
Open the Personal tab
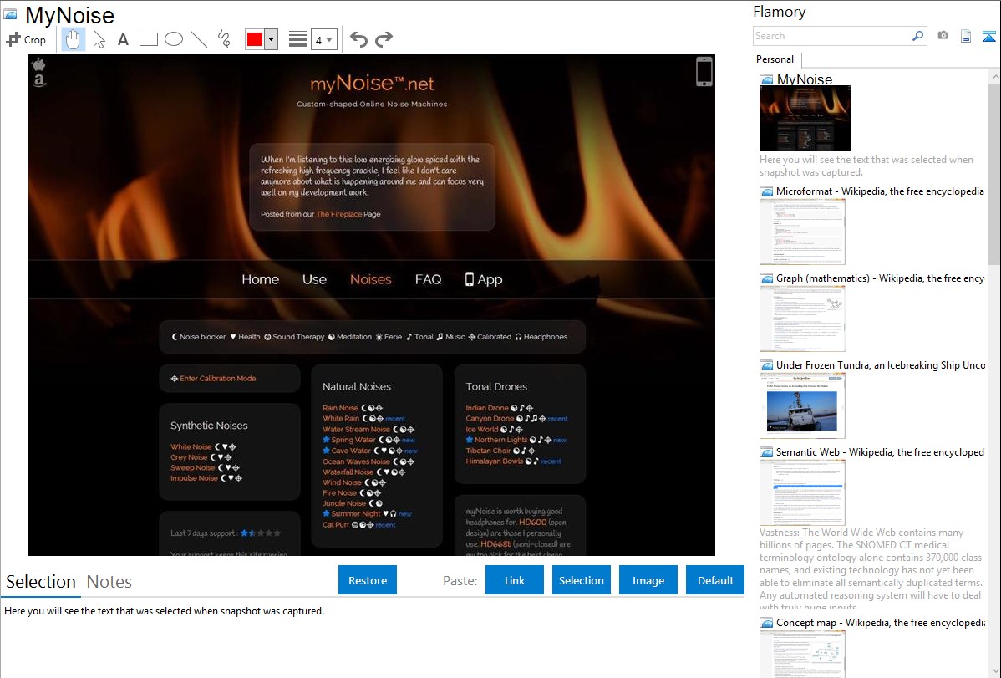pyautogui.click(x=775, y=59)
